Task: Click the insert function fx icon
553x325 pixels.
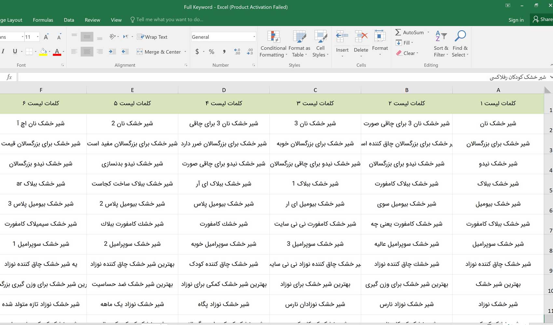Action: coord(9,77)
